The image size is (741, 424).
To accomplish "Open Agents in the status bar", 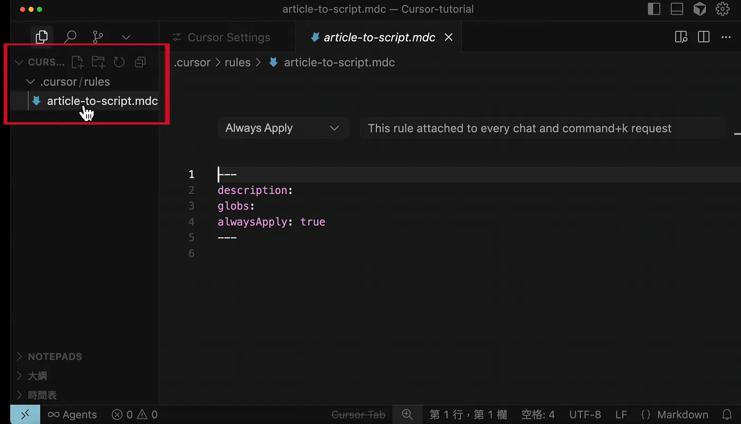I will 73,414.
